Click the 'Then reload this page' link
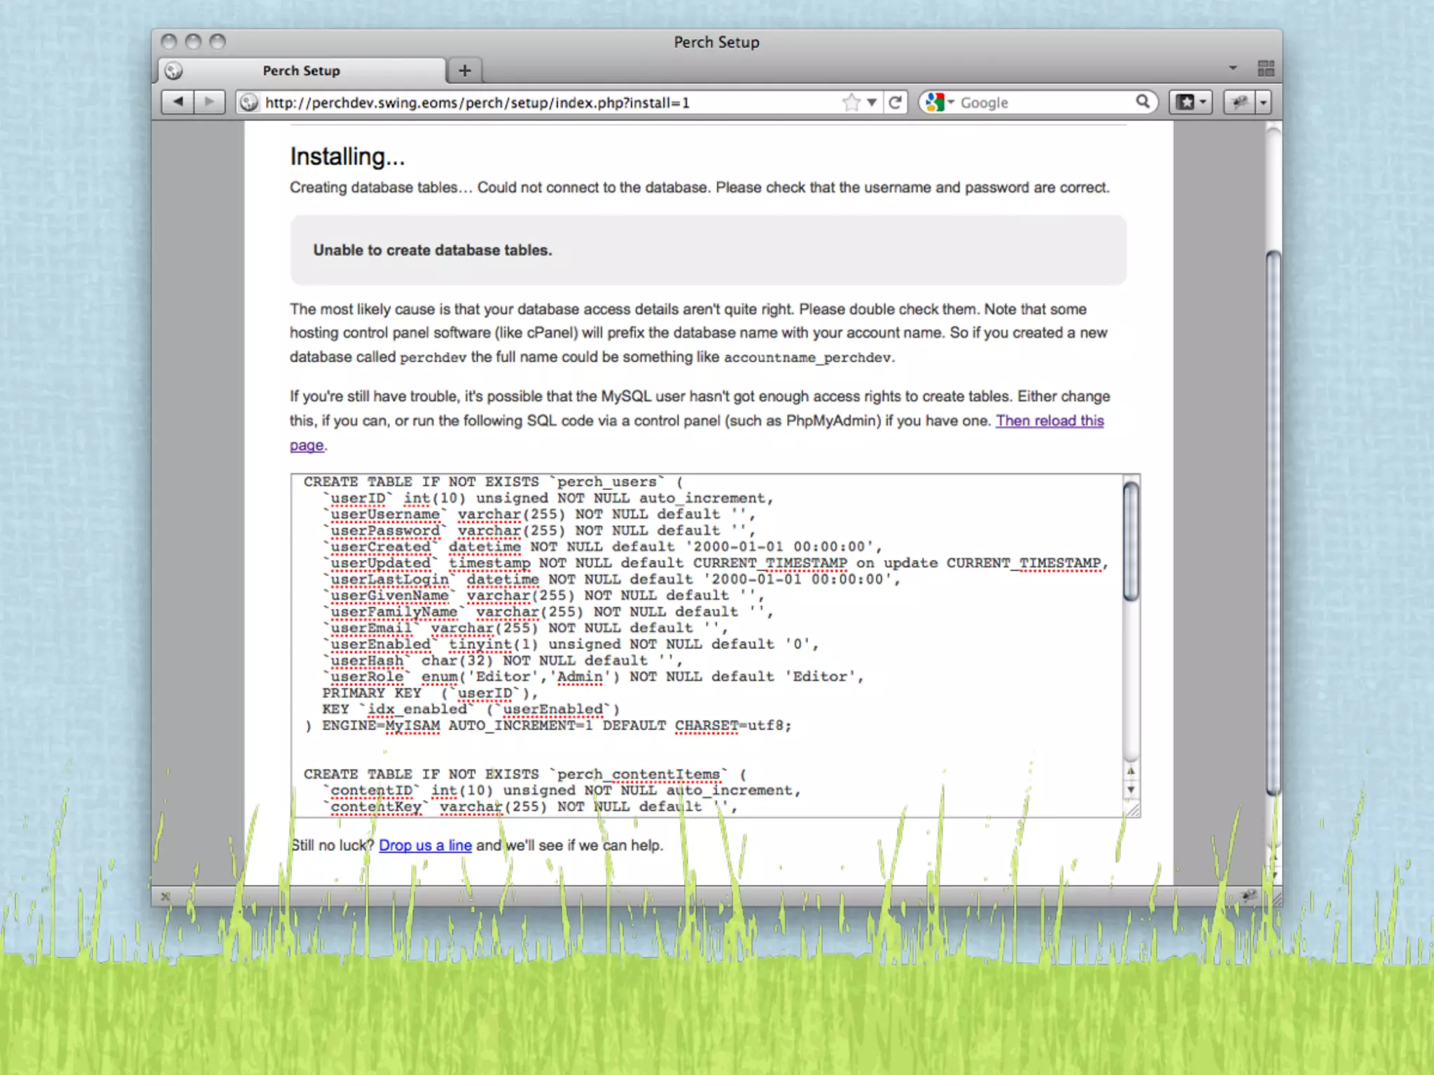The image size is (1434, 1075). point(1049,421)
